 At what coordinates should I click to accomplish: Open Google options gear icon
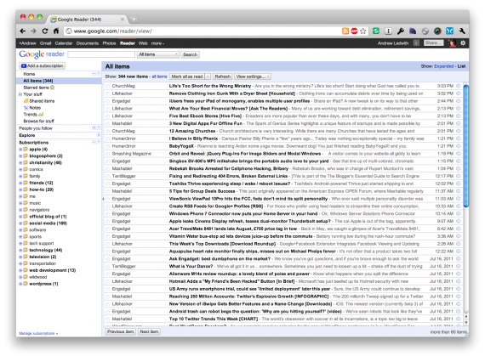(x=463, y=43)
